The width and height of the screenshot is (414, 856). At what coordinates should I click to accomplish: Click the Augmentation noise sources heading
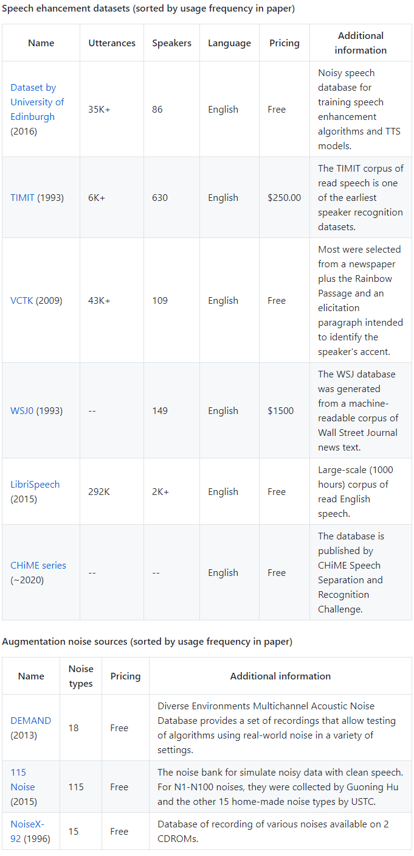tap(147, 642)
